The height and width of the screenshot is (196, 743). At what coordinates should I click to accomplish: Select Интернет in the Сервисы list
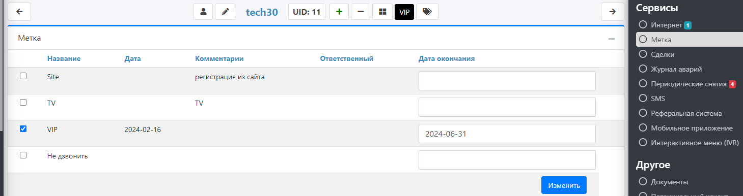[666, 25]
